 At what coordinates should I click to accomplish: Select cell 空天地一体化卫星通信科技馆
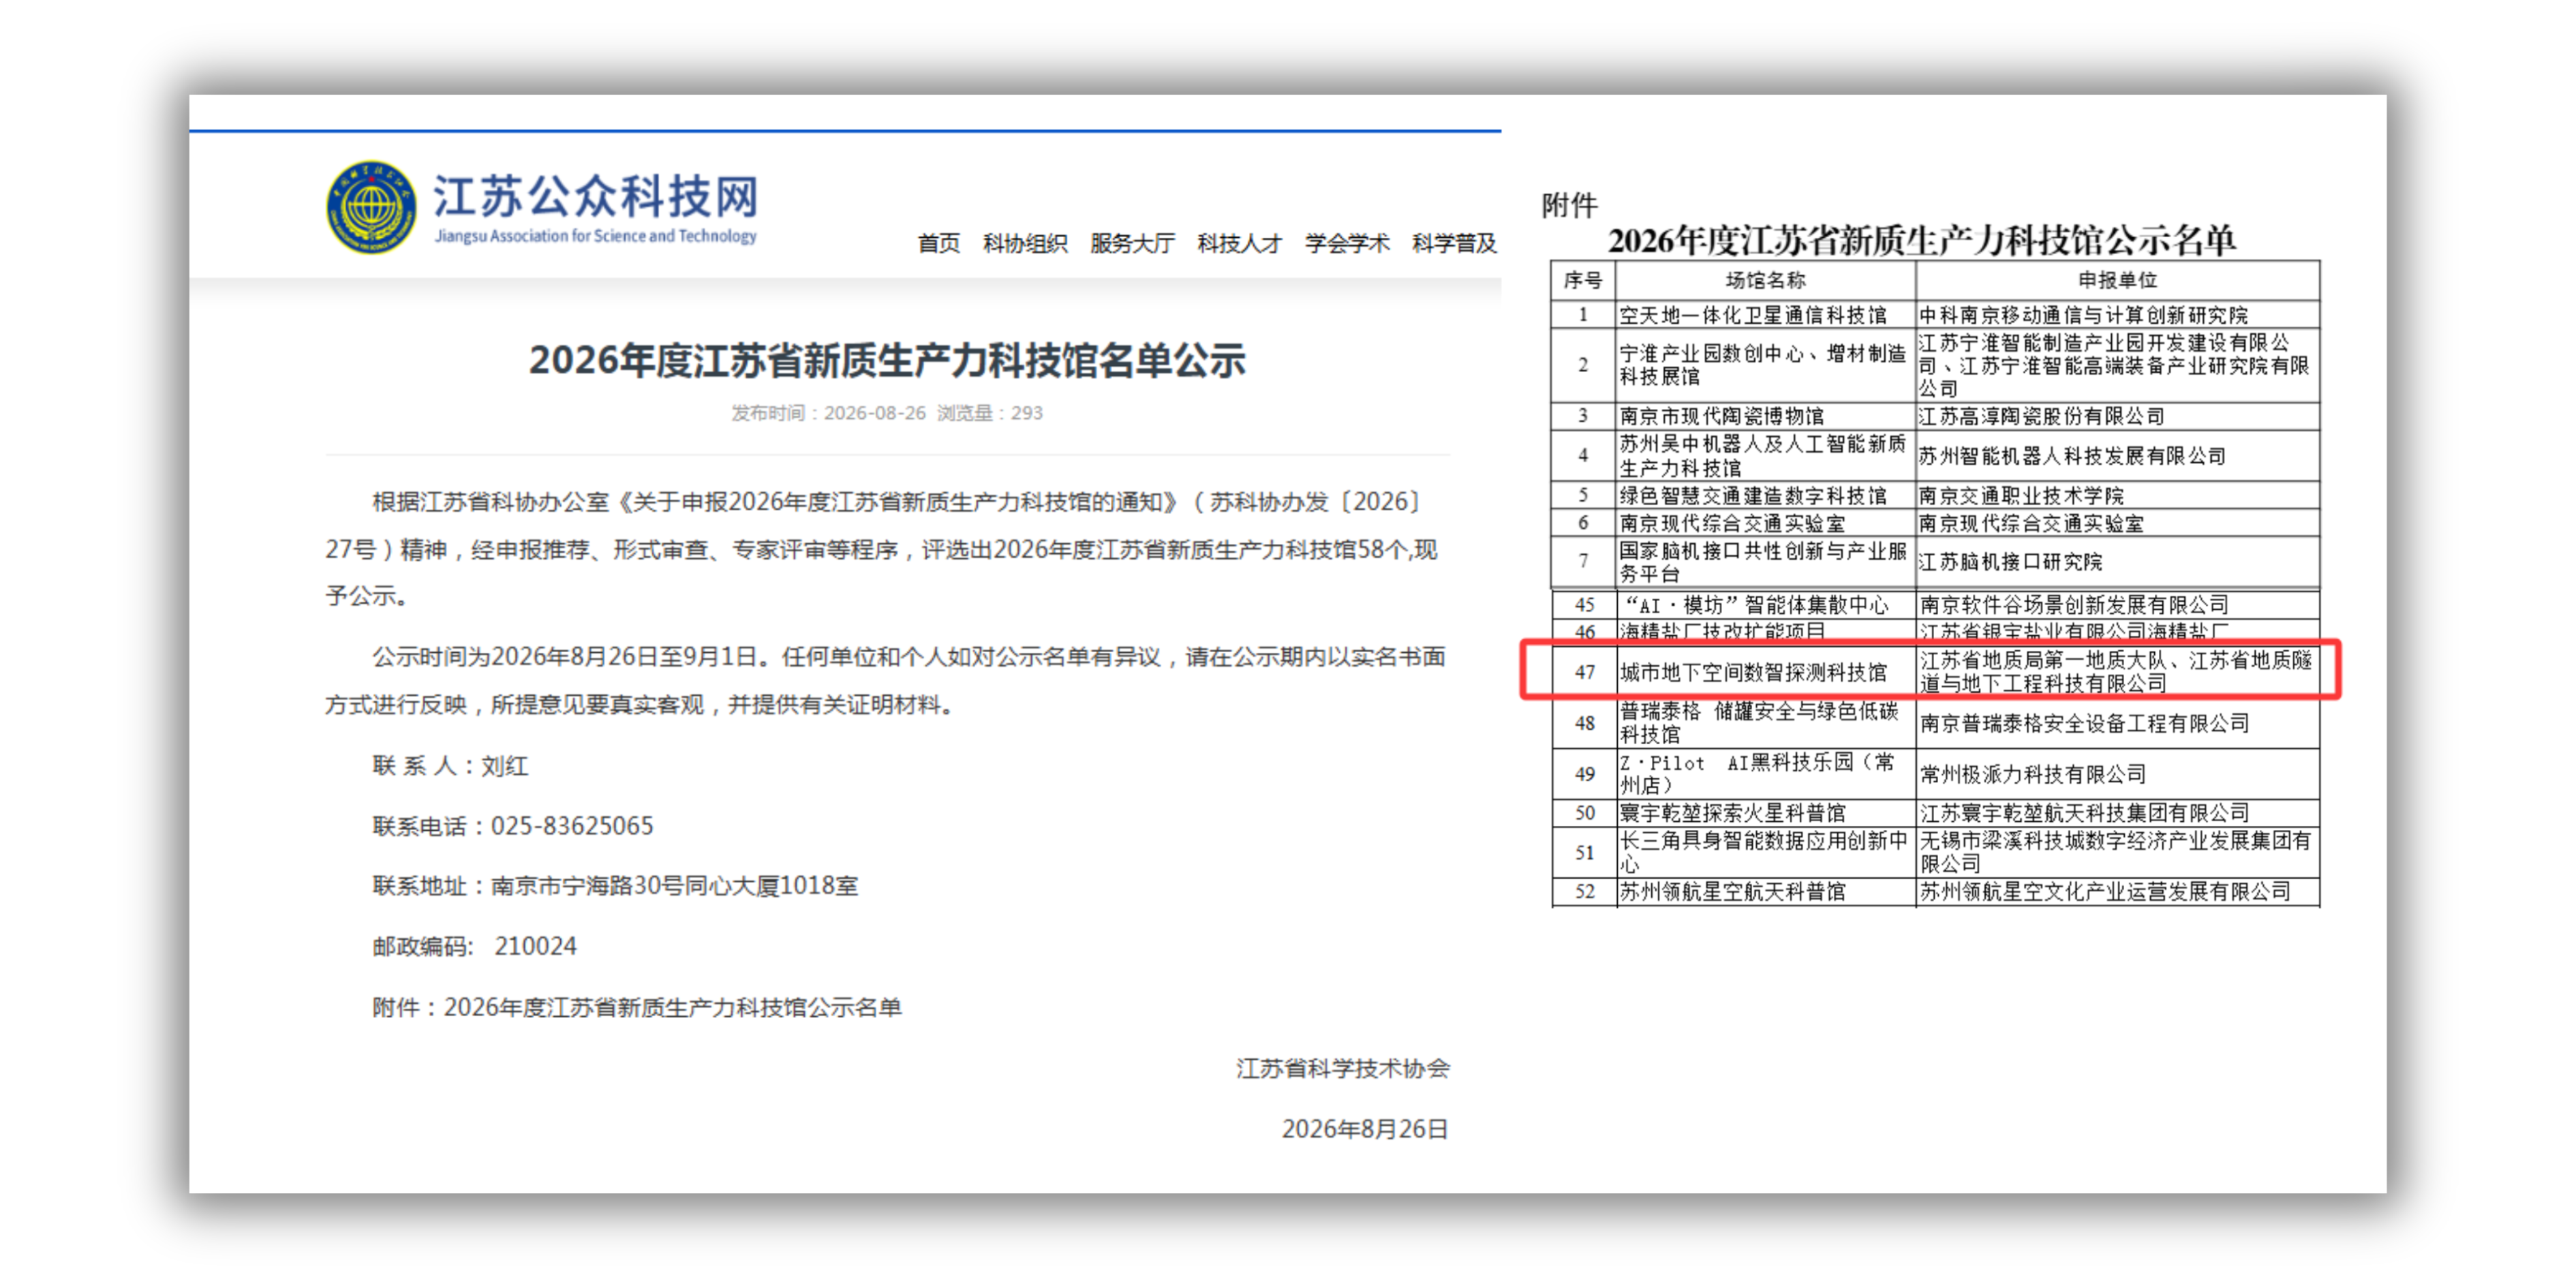click(1765, 315)
